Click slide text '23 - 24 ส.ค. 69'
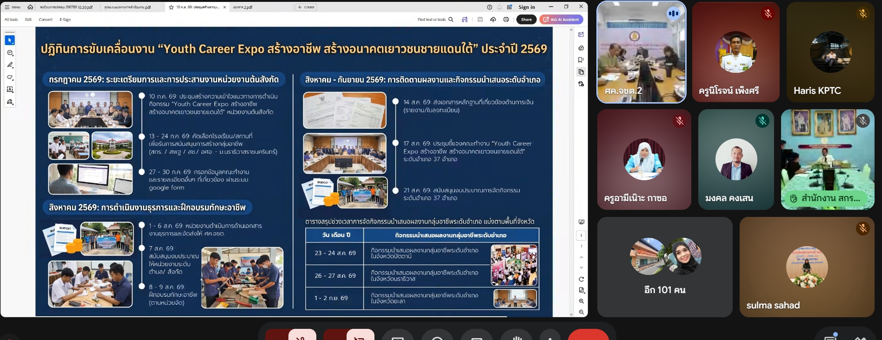 coord(335,253)
